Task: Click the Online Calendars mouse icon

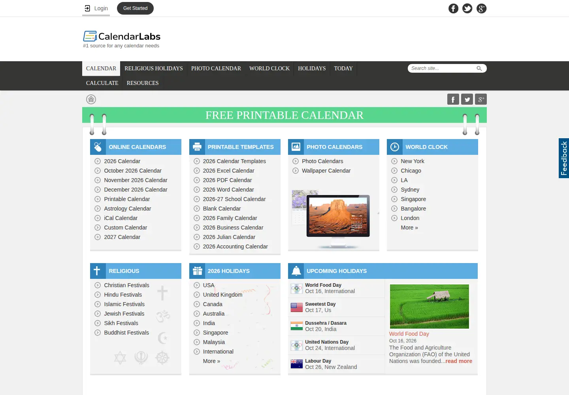Action: tap(98, 147)
